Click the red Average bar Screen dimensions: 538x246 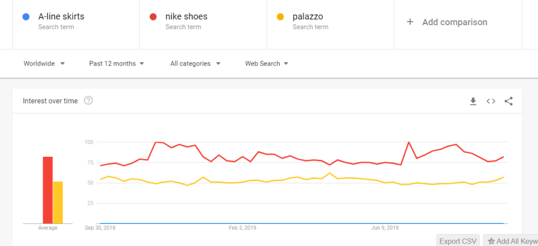pos(47,190)
